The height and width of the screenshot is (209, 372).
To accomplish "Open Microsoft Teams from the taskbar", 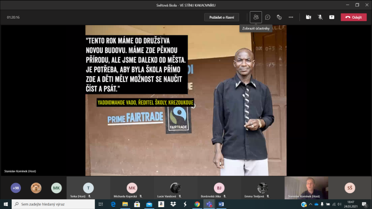I will pos(209,204).
